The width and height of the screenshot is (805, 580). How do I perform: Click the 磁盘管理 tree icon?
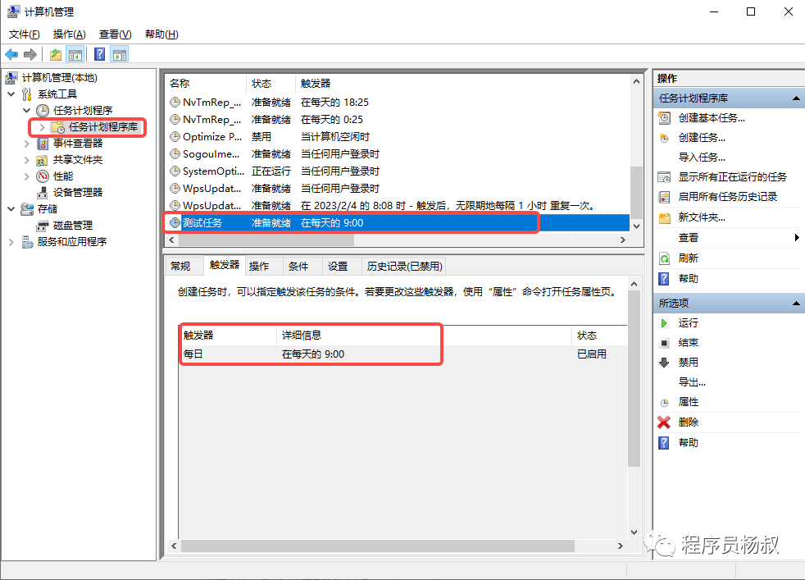(43, 226)
